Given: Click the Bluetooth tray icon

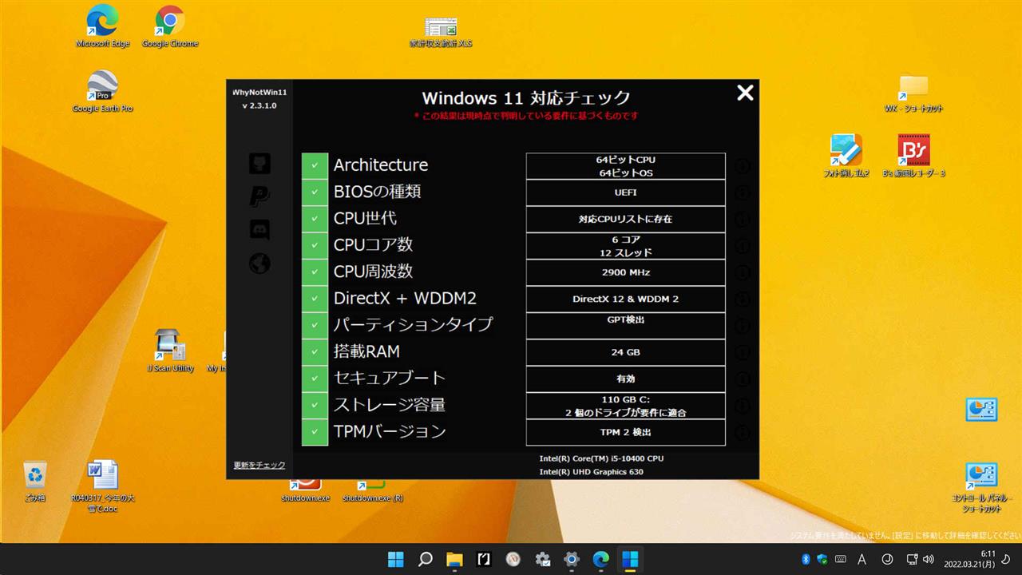Looking at the screenshot, I should pos(806,559).
